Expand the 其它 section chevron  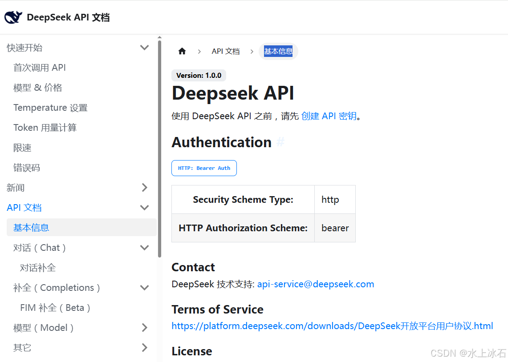tap(145, 348)
